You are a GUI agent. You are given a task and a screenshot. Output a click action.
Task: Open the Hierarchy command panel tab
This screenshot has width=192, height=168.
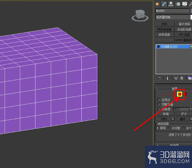[x=171, y=4]
